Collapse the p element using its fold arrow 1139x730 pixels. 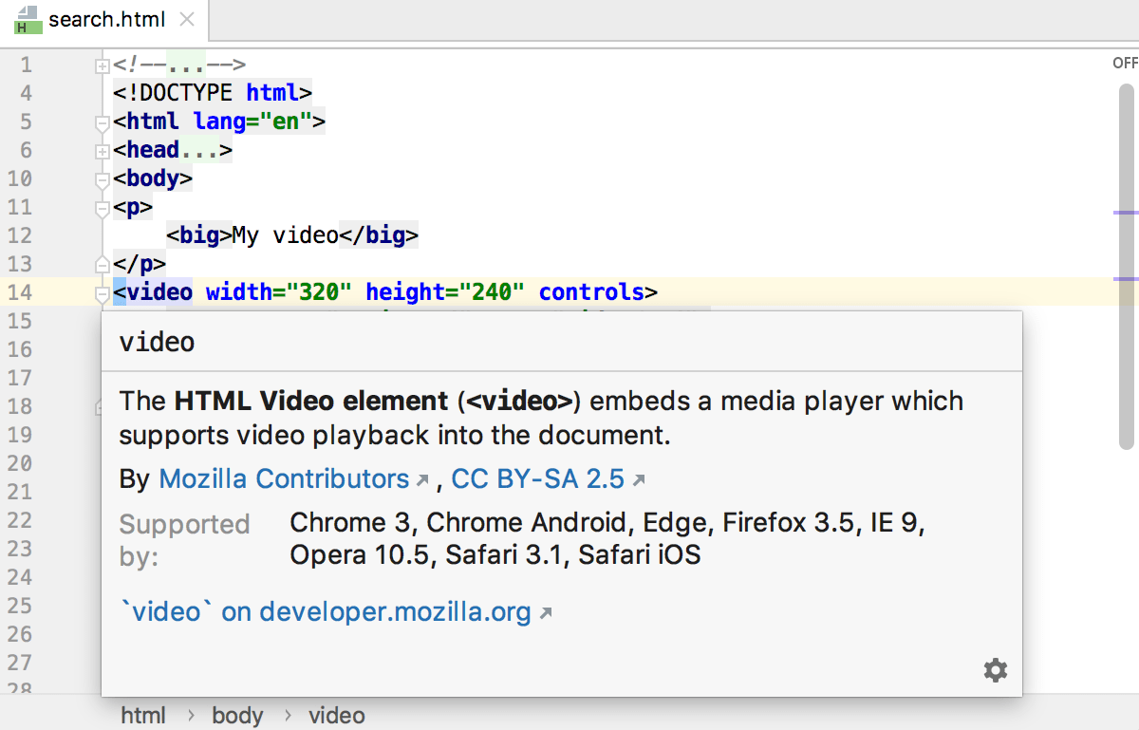[102, 209]
